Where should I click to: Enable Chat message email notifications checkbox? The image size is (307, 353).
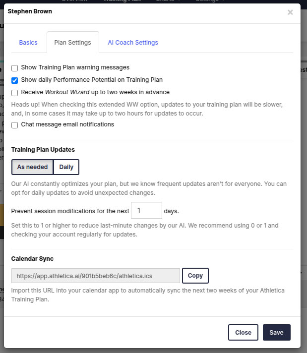click(15, 125)
